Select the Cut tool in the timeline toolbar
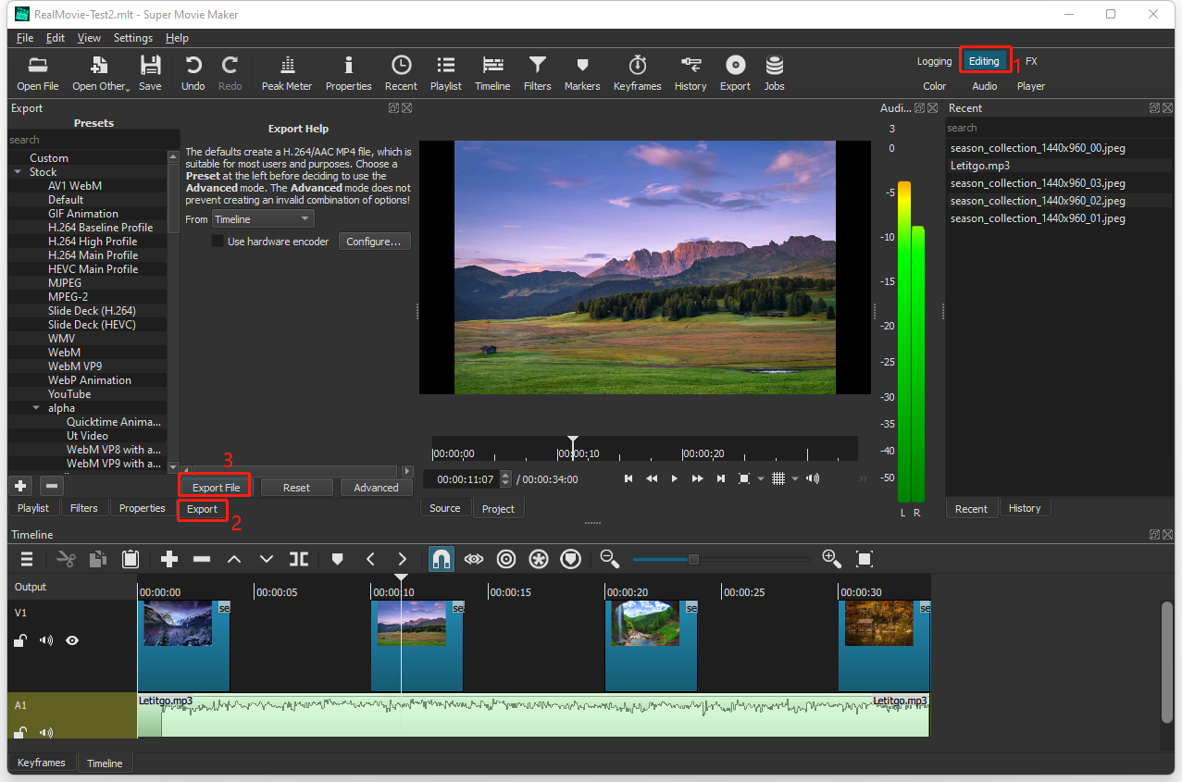Screen dimensions: 1182x782 point(66,558)
